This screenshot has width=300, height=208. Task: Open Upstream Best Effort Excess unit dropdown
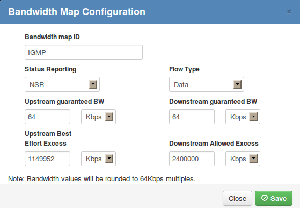(98, 159)
